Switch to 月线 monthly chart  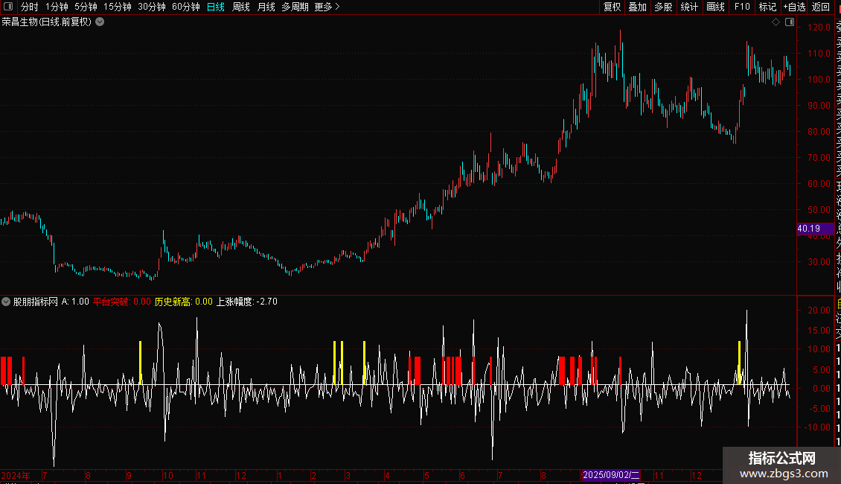click(266, 7)
